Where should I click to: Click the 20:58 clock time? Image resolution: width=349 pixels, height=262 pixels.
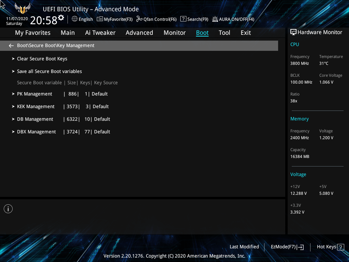click(x=44, y=20)
